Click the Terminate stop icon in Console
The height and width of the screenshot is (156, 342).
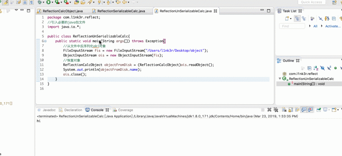click(x=263, y=110)
